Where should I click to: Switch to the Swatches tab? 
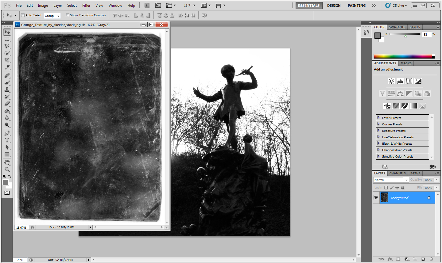tap(397, 27)
